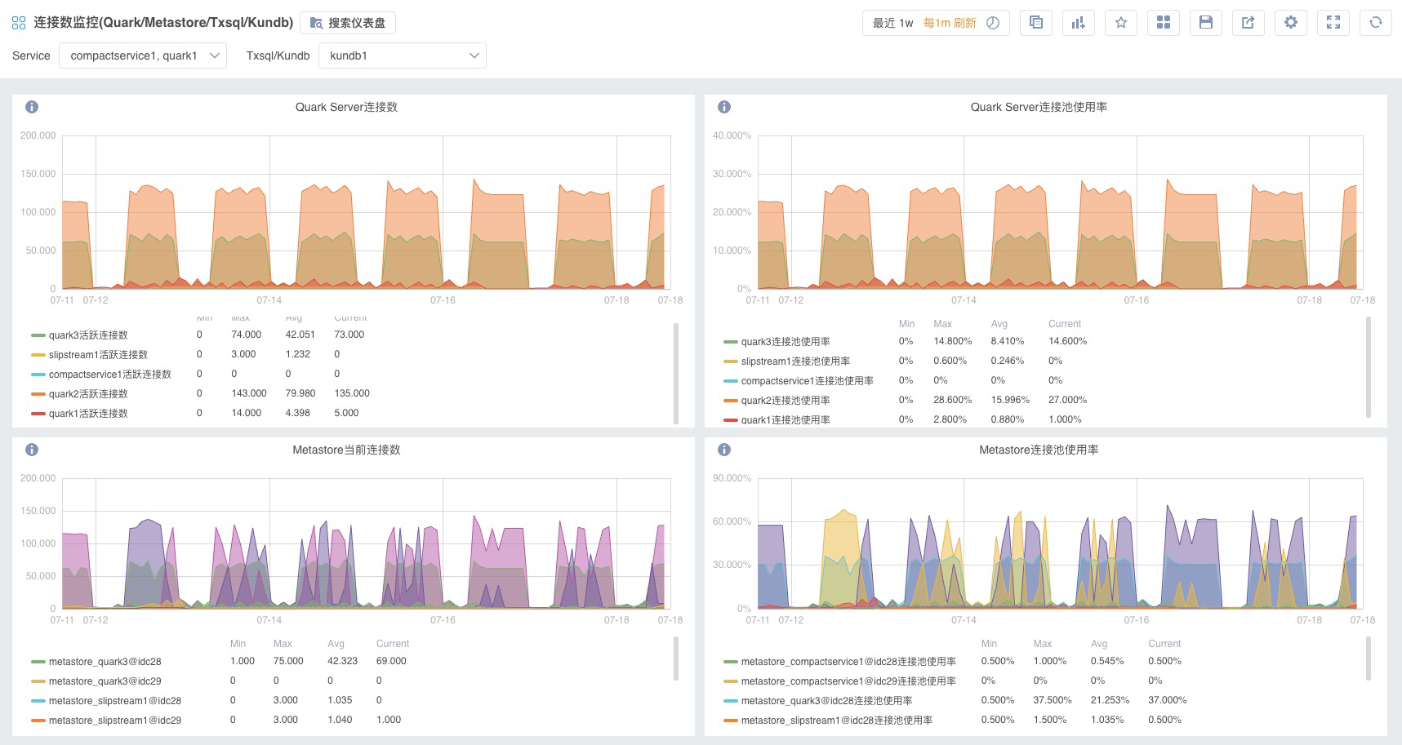Click Quark Server连接数 legend scrollbar
Screen dimensions: 1402x745
pos(676,373)
